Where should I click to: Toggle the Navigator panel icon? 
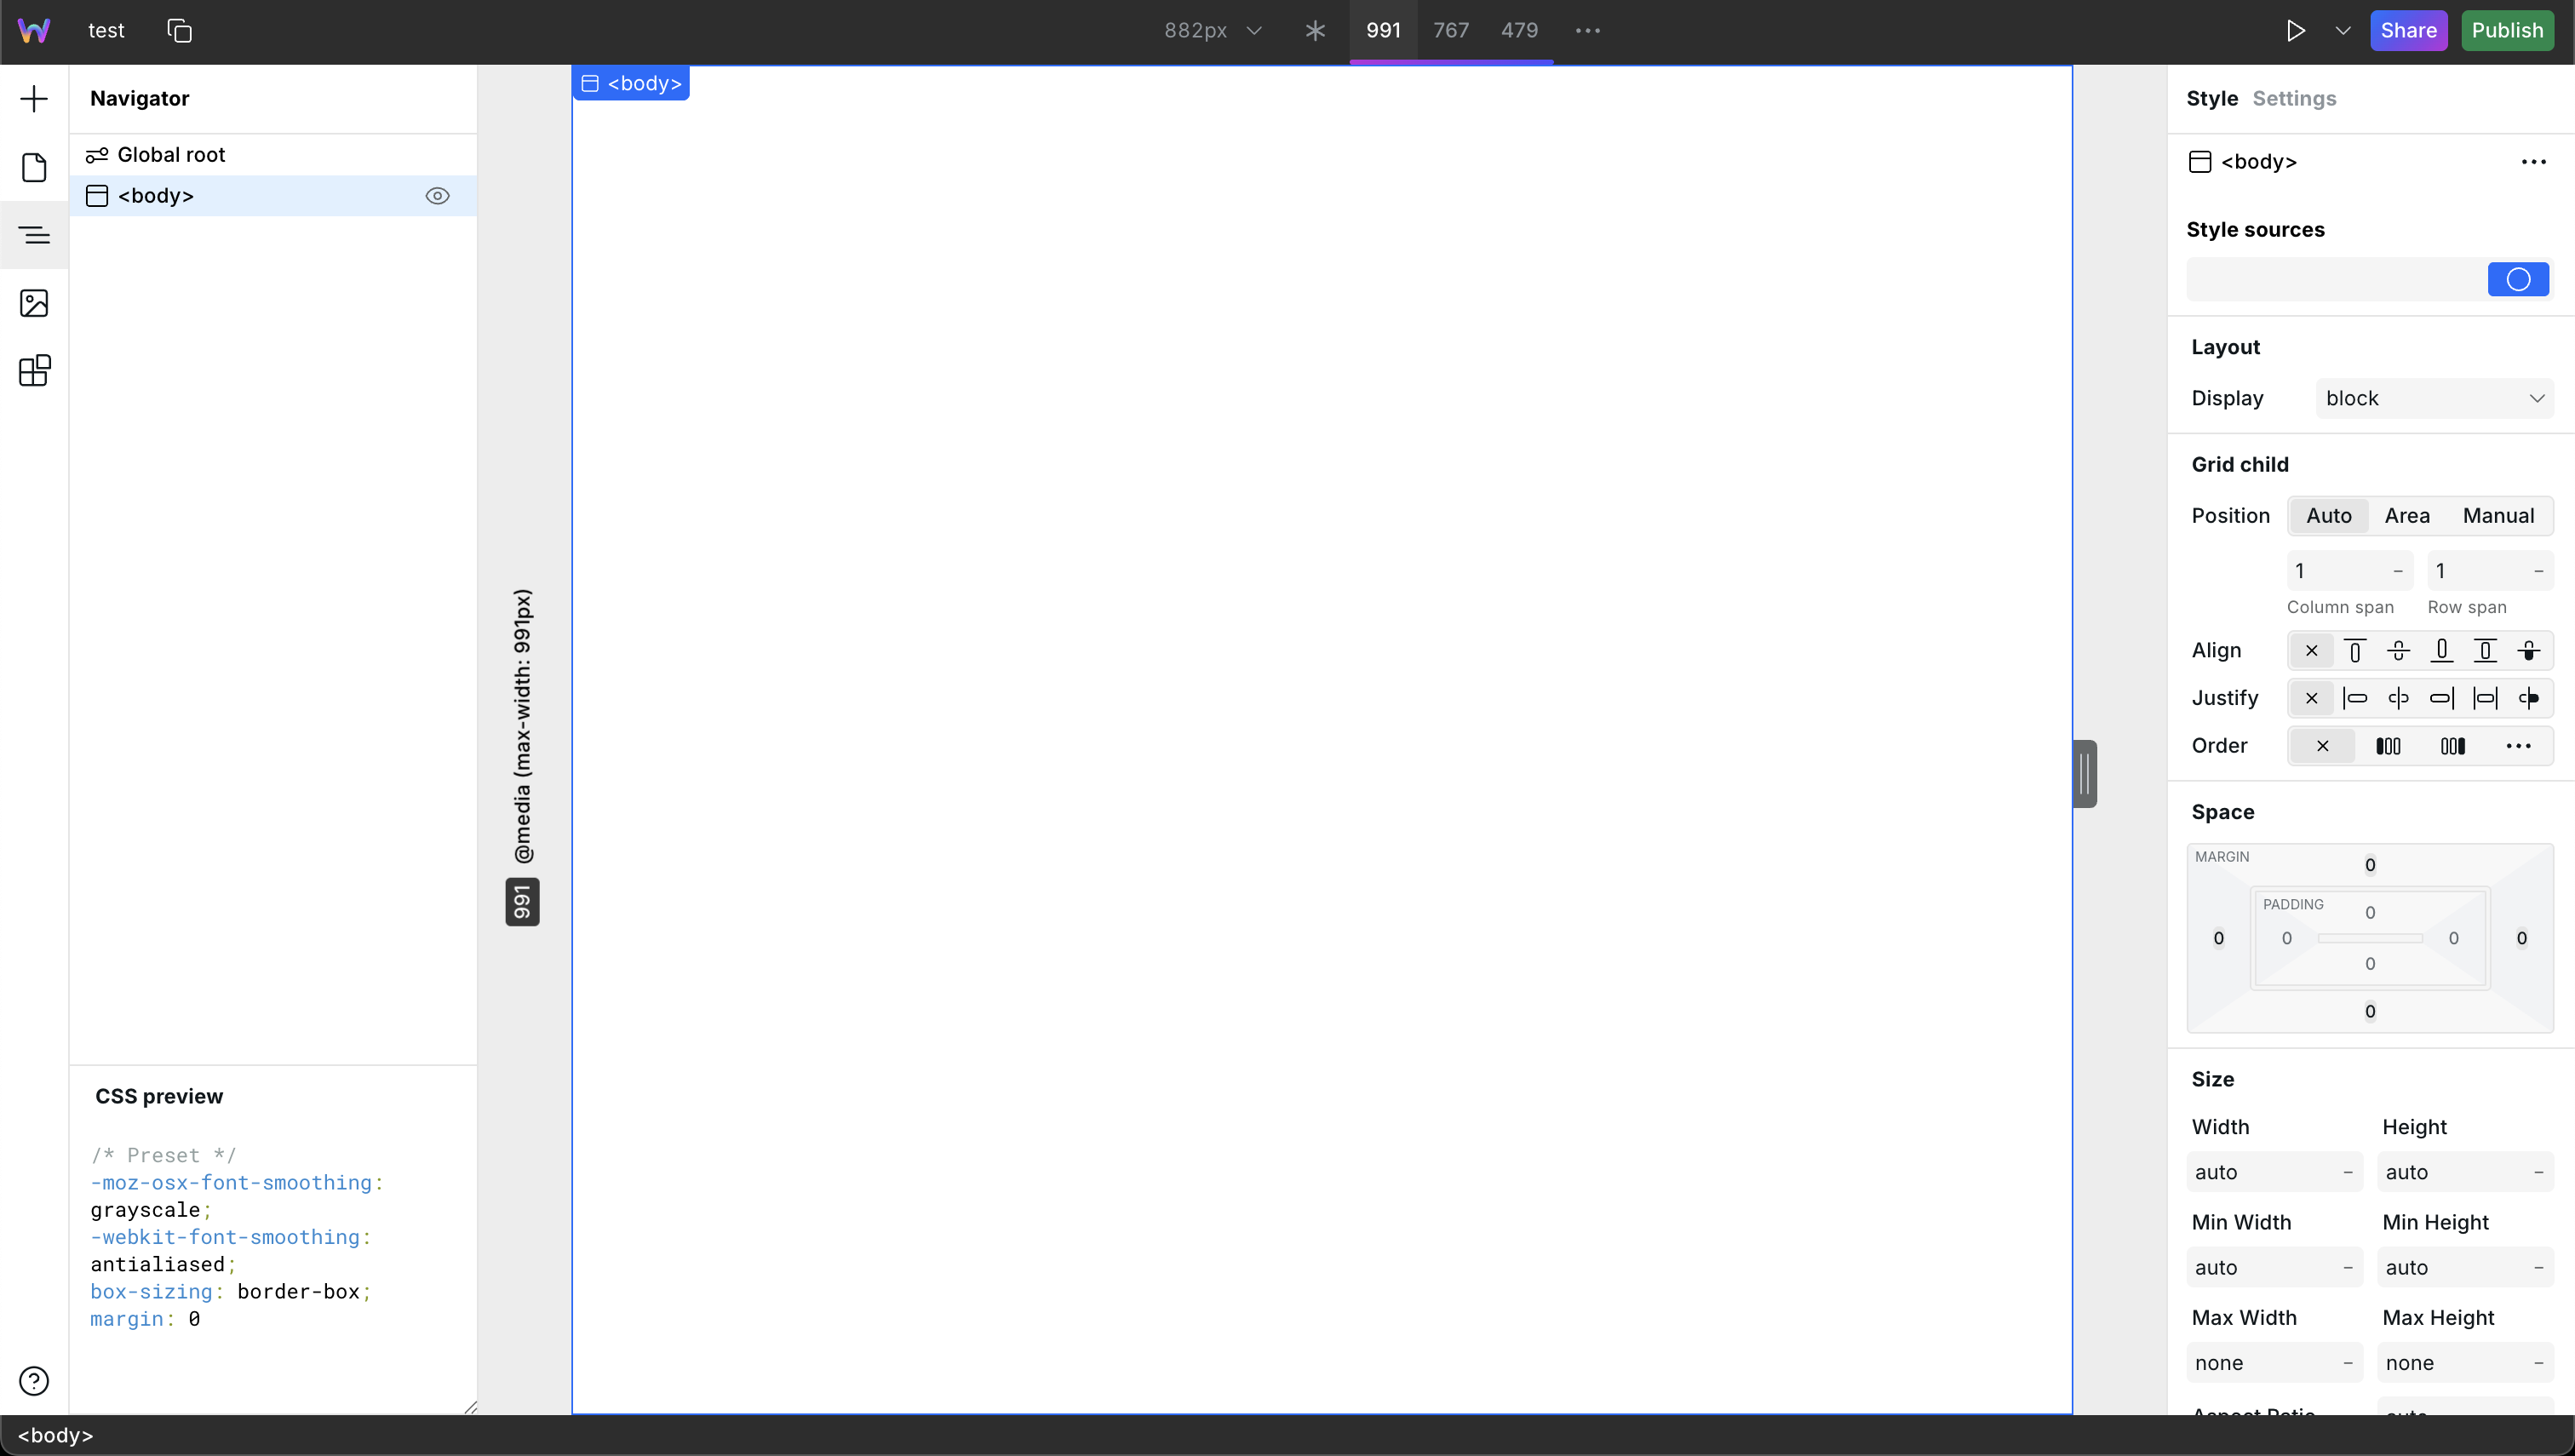(34, 235)
